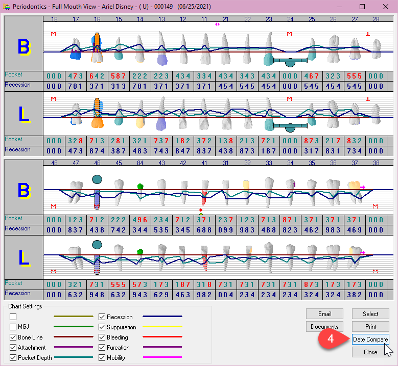Click the olive line swatch beside unlabeled checkbox
This screenshot has height=366, width=398.
[74, 317]
